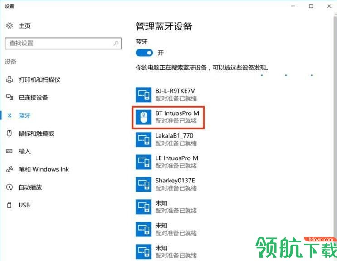
Task: Click the autoplay icon
Action: tap(9, 187)
